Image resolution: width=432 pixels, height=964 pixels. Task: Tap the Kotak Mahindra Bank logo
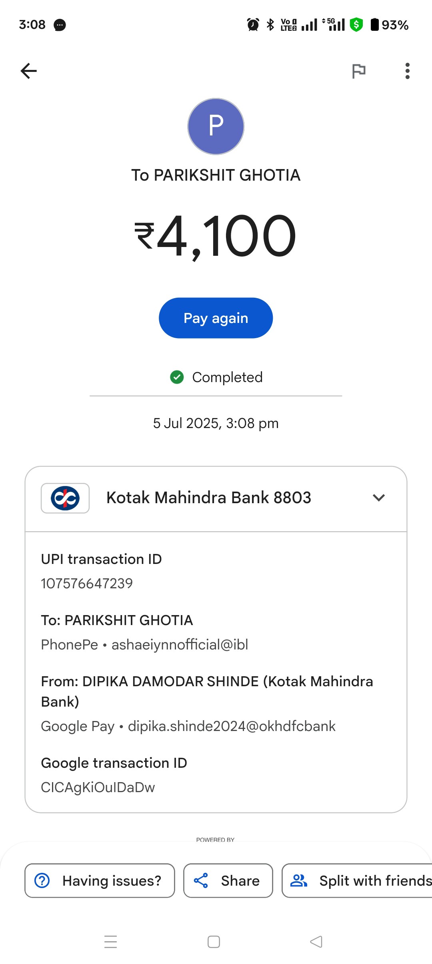[x=65, y=498]
